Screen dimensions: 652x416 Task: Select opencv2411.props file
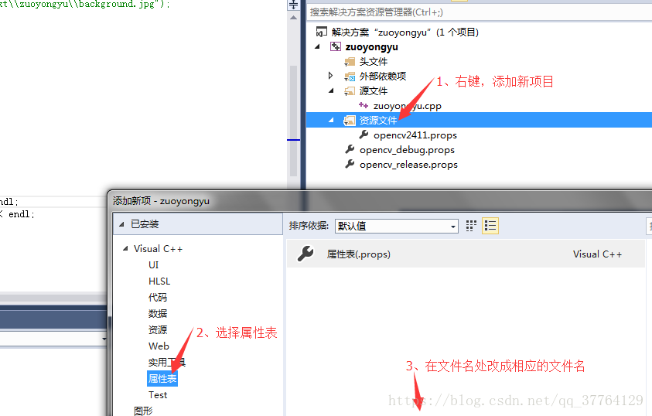[415, 135]
